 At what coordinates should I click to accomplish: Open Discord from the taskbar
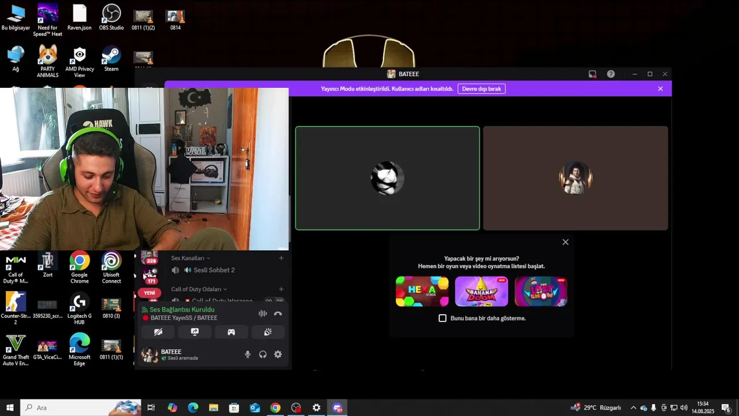[x=338, y=407]
